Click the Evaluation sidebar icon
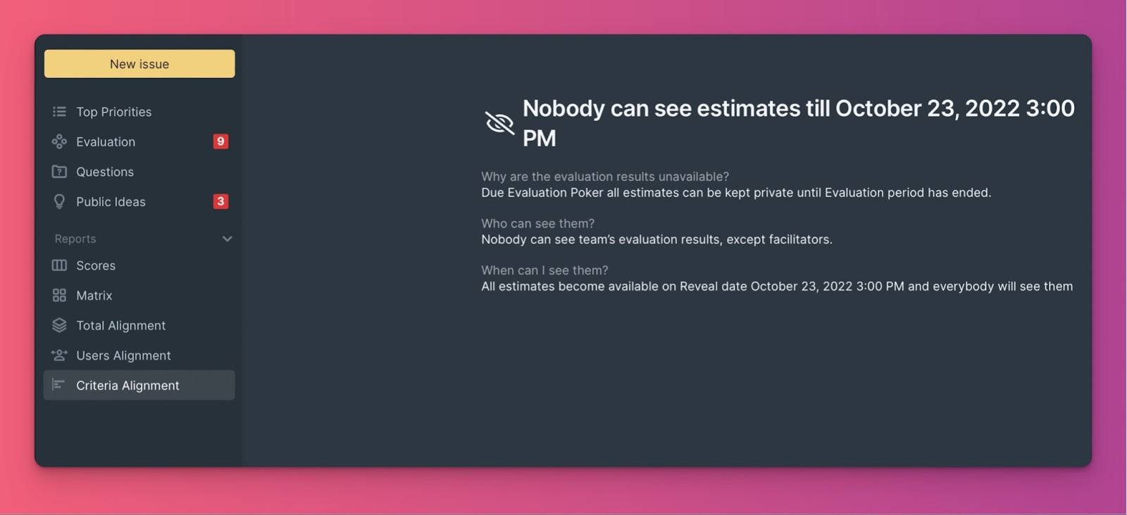Image resolution: width=1127 pixels, height=515 pixels. coord(59,142)
